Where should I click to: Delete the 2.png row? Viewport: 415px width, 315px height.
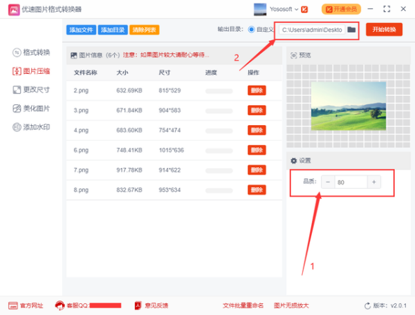(x=257, y=90)
